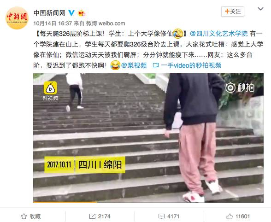Play the stair-climbing video thumbnail
This screenshot has height=222, width=271.
point(148,138)
